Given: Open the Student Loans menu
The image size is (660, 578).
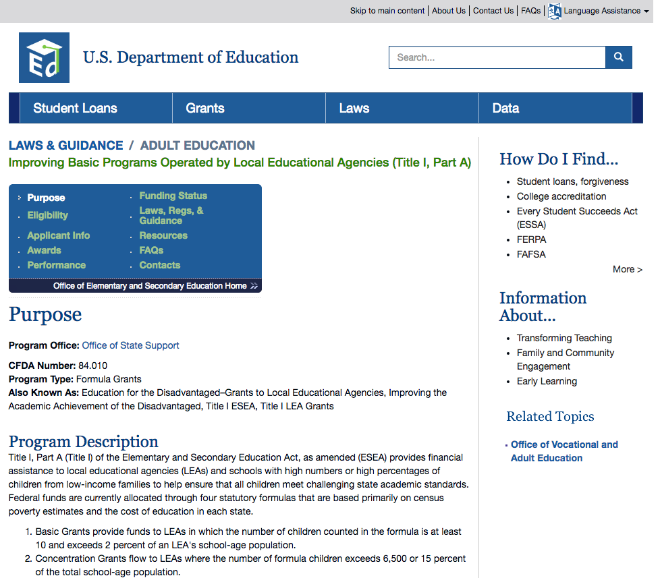Looking at the screenshot, I should pos(96,108).
